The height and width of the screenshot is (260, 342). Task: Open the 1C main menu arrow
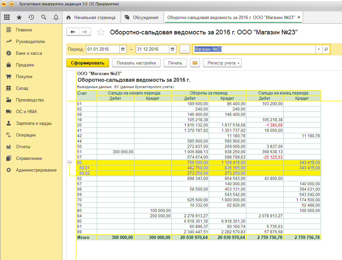pyautogui.click(x=11, y=4)
